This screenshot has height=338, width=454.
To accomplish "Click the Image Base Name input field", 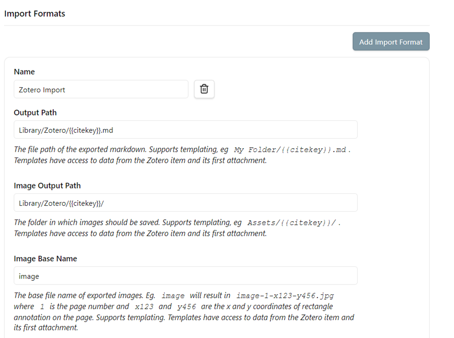I will click(x=185, y=276).
